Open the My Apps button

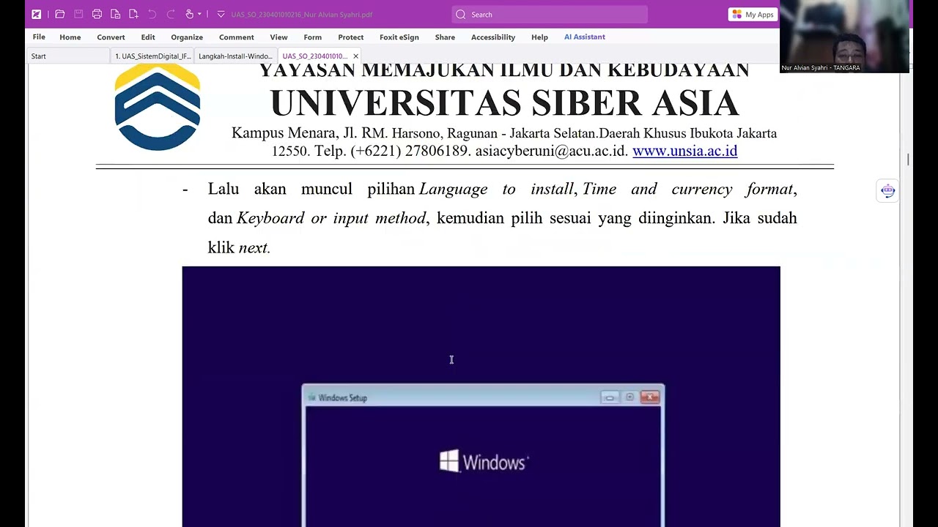[753, 15]
